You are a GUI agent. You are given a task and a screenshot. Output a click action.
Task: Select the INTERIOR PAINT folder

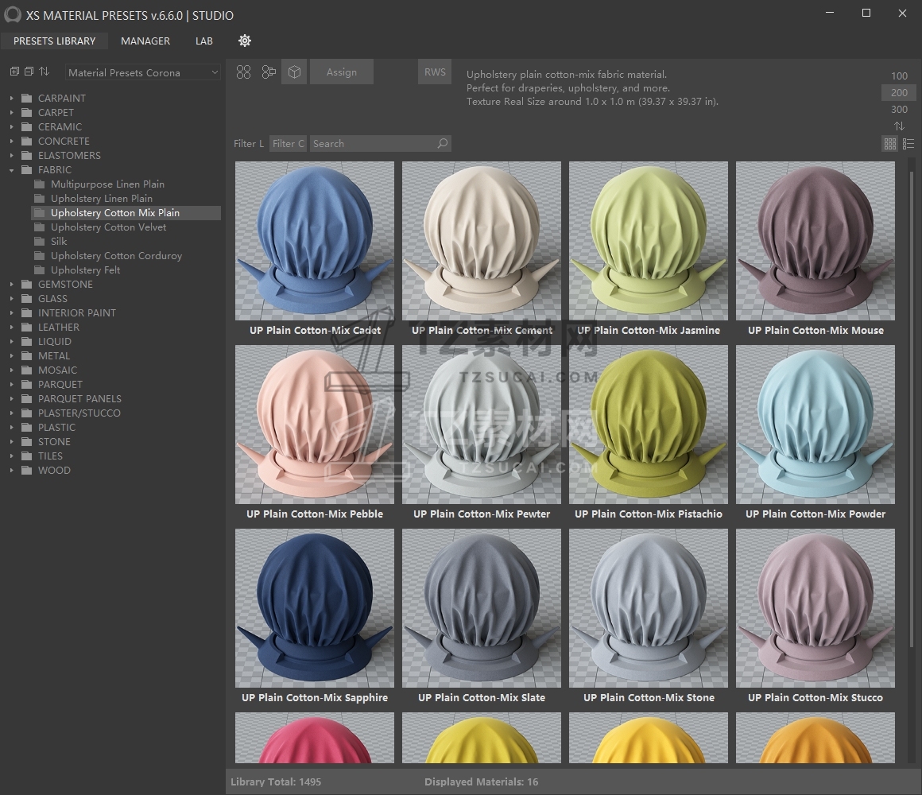pos(77,312)
